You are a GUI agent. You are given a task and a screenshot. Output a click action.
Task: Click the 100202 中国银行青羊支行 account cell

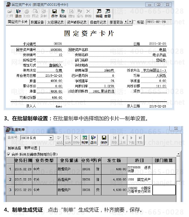click(140, 190)
